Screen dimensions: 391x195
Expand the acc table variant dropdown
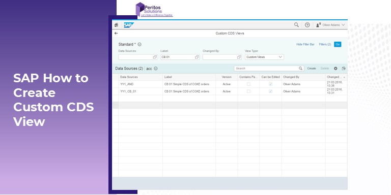click(x=156, y=69)
